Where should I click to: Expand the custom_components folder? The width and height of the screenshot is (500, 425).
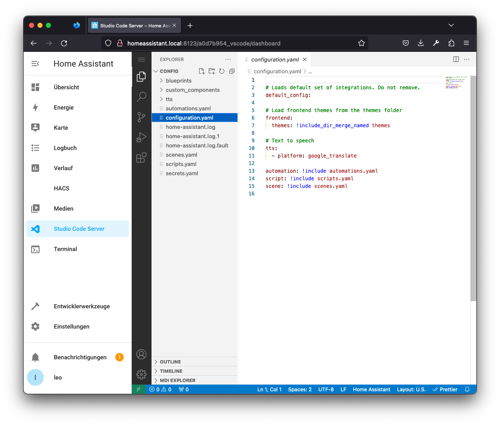(x=194, y=90)
